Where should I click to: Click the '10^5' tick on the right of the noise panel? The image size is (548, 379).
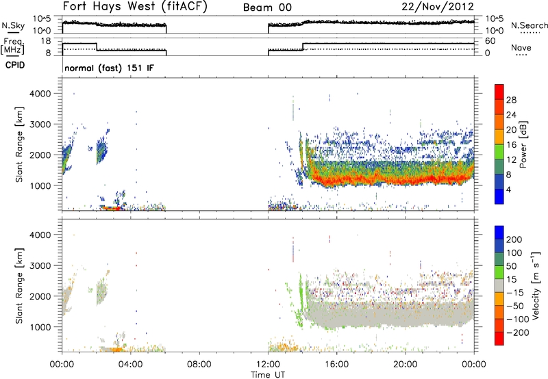[494, 19]
